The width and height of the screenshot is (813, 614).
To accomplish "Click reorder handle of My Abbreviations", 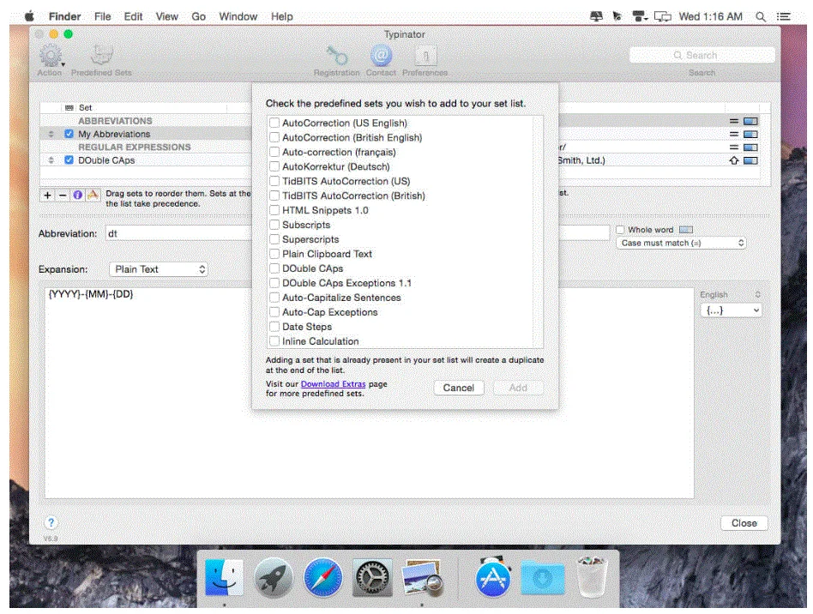I will (x=51, y=134).
